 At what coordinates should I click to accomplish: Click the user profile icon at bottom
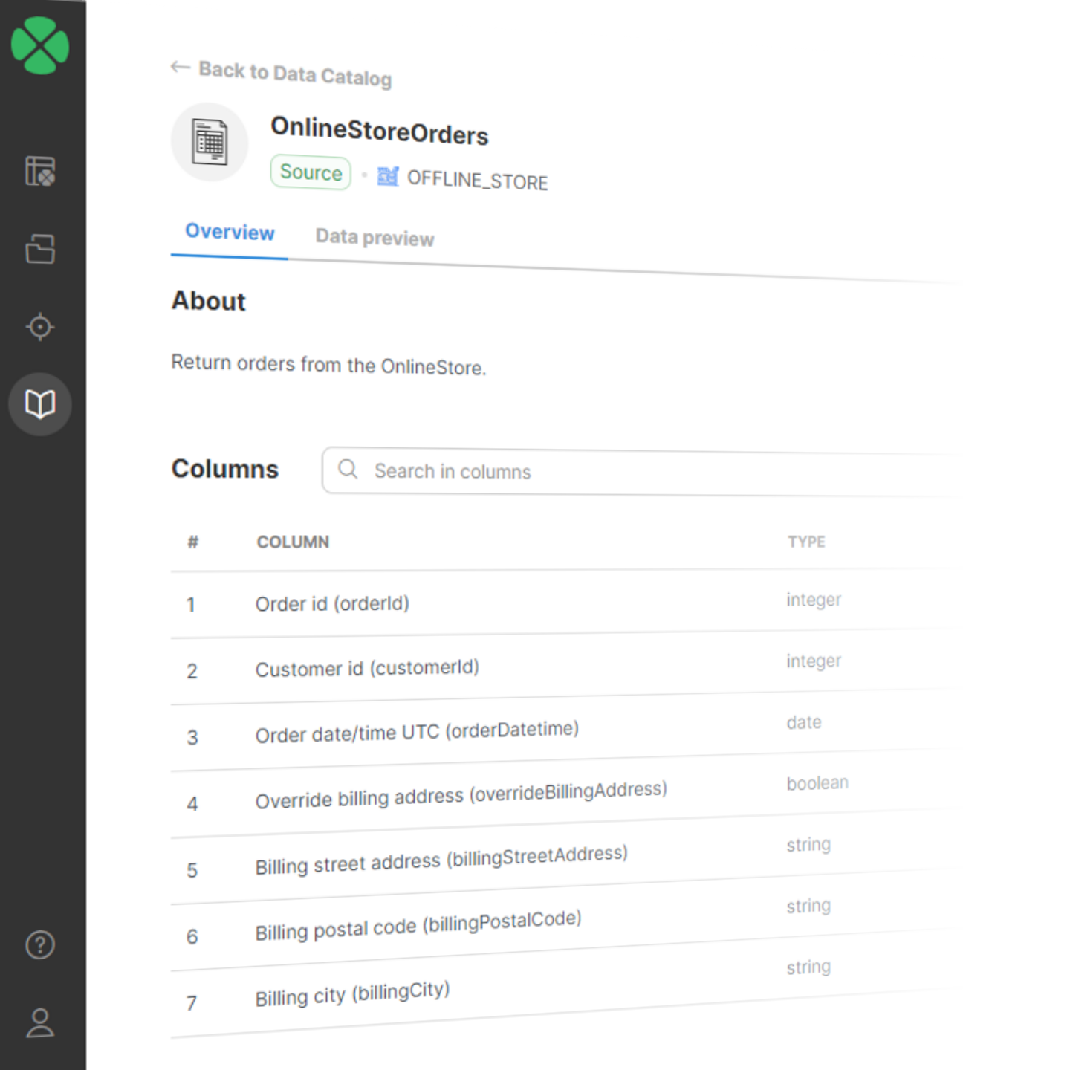(39, 1023)
